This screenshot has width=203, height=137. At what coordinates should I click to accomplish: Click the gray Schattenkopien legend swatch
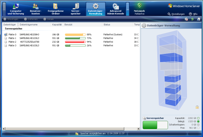point(198,125)
